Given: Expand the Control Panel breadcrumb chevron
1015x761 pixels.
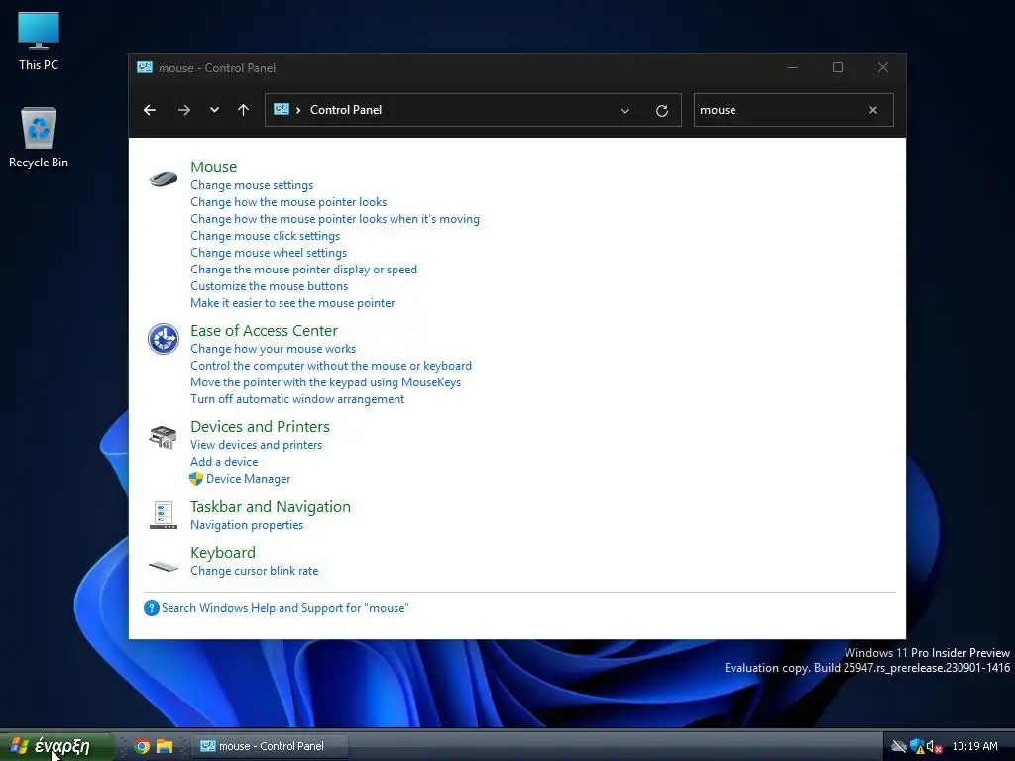Looking at the screenshot, I should click(x=298, y=110).
